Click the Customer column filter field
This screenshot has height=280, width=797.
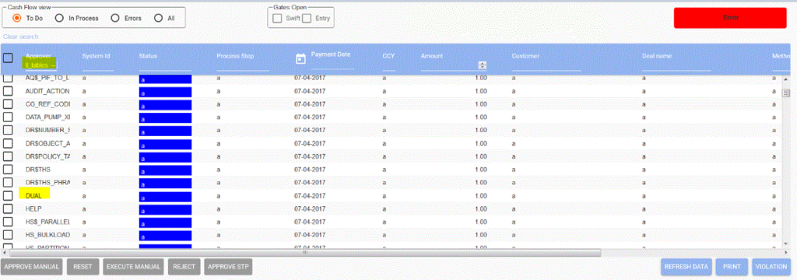click(546, 66)
